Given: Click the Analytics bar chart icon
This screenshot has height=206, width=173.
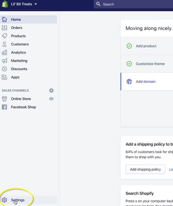Looking at the screenshot, I should [4, 52].
